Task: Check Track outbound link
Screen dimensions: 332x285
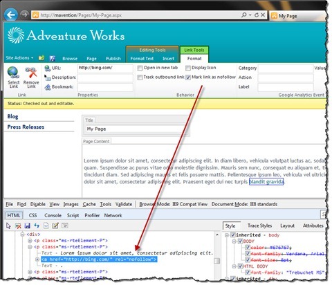Action: point(140,77)
